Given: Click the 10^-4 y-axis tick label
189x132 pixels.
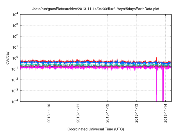Looking at the screenshot, I should 15,102.
